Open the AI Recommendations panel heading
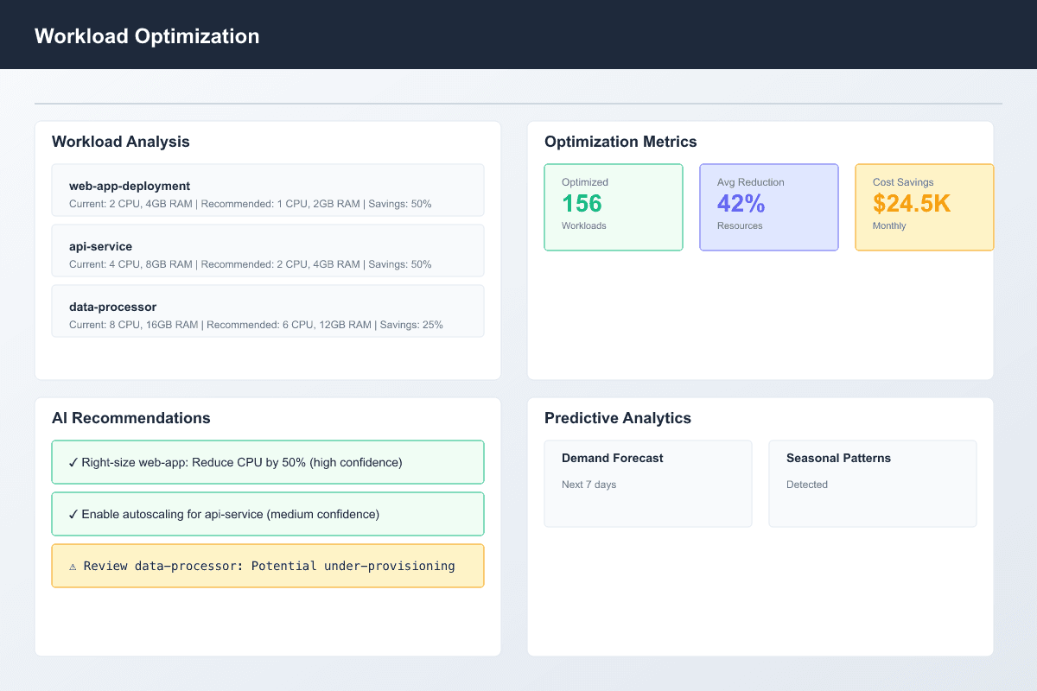The image size is (1037, 691). tap(131, 418)
